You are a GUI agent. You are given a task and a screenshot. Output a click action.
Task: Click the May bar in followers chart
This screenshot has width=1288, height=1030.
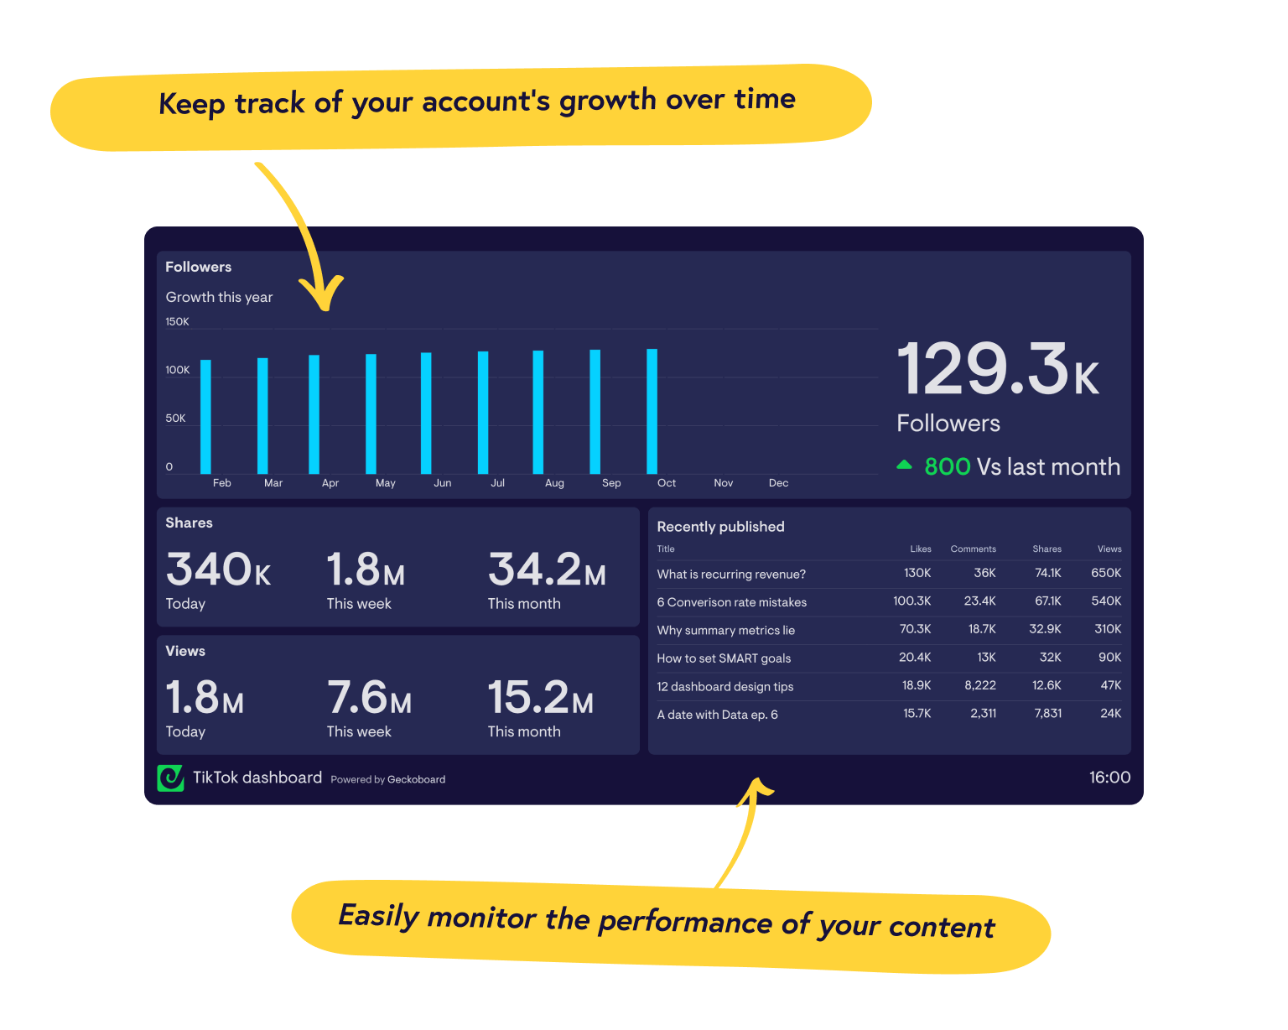pyautogui.click(x=371, y=414)
